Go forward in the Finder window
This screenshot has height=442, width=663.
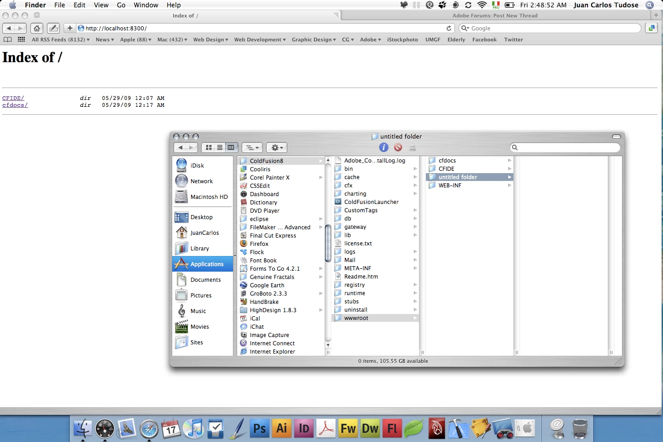coord(192,147)
